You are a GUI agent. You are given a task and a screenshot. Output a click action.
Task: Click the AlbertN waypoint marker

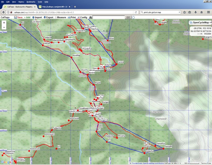click(x=44, y=40)
